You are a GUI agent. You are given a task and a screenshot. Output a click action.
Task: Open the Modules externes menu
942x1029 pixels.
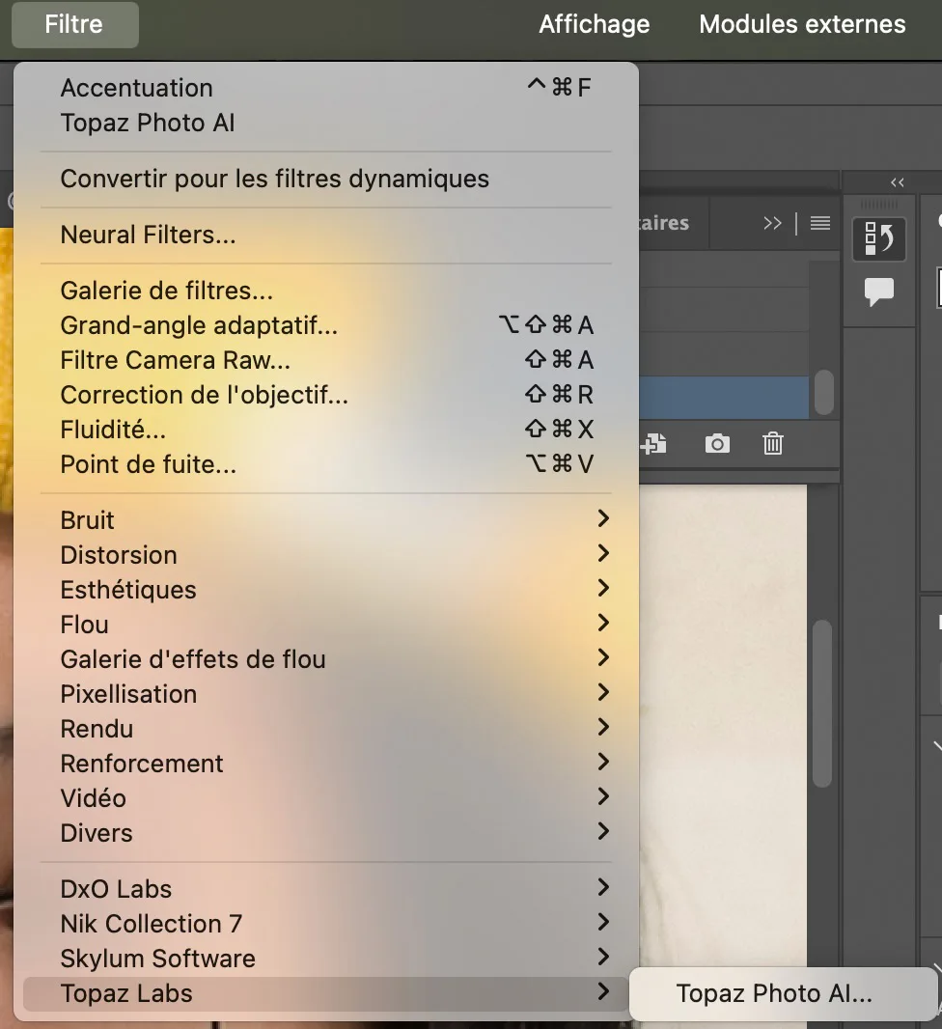click(x=802, y=24)
